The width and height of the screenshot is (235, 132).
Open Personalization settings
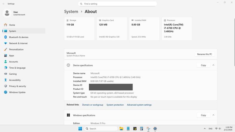24,49
